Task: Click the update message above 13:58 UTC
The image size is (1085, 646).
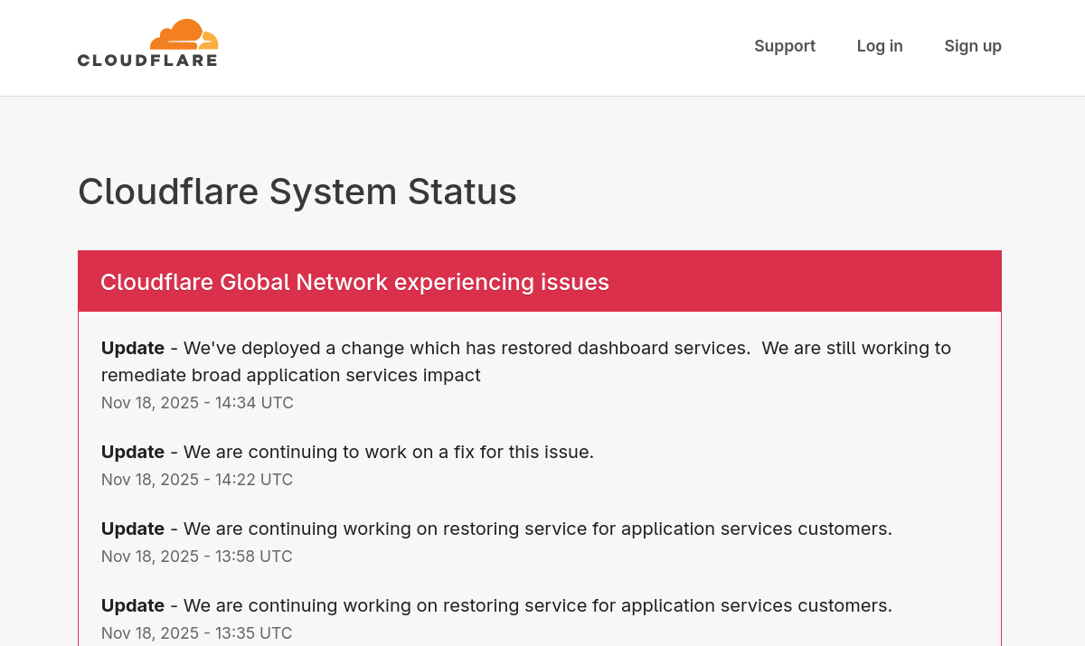Action: (x=537, y=529)
